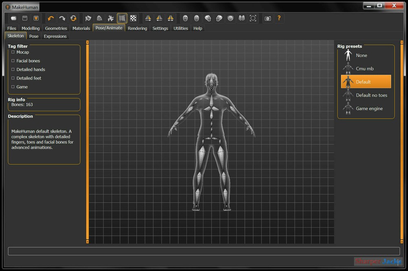Choose the Default no toes rig preset

[366, 95]
